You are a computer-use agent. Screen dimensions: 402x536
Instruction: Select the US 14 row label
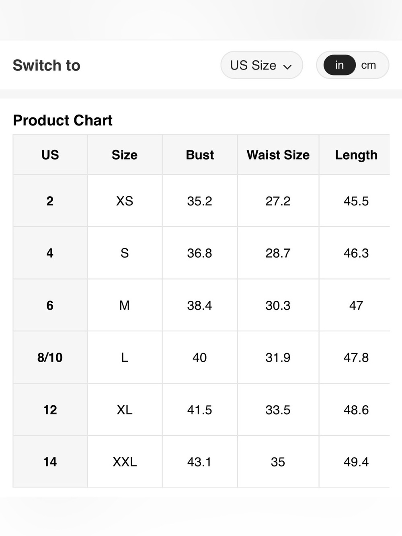[50, 462]
